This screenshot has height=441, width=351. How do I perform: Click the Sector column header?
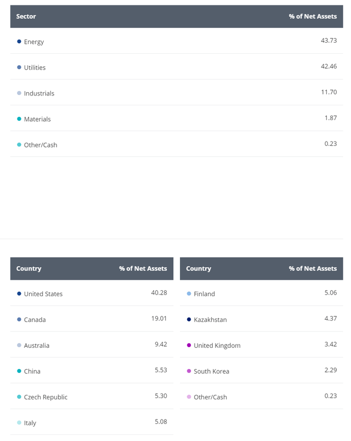(x=26, y=16)
